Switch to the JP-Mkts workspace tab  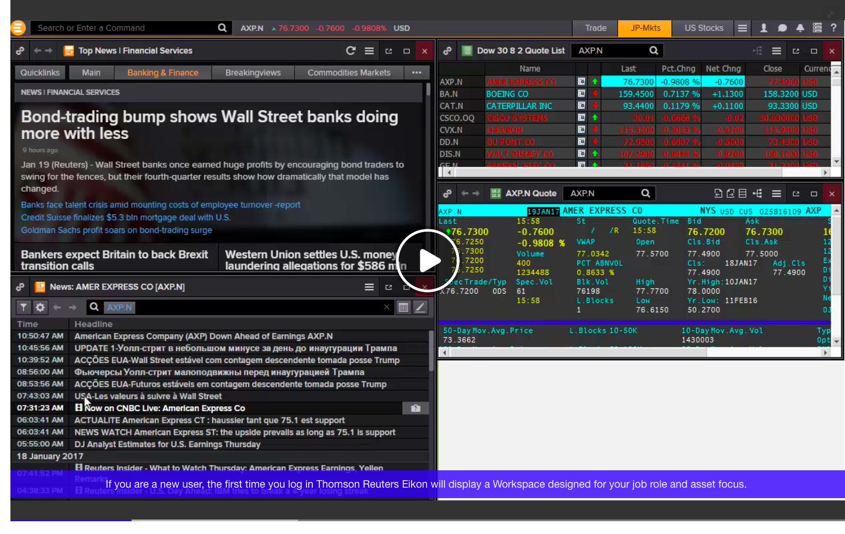coord(646,28)
